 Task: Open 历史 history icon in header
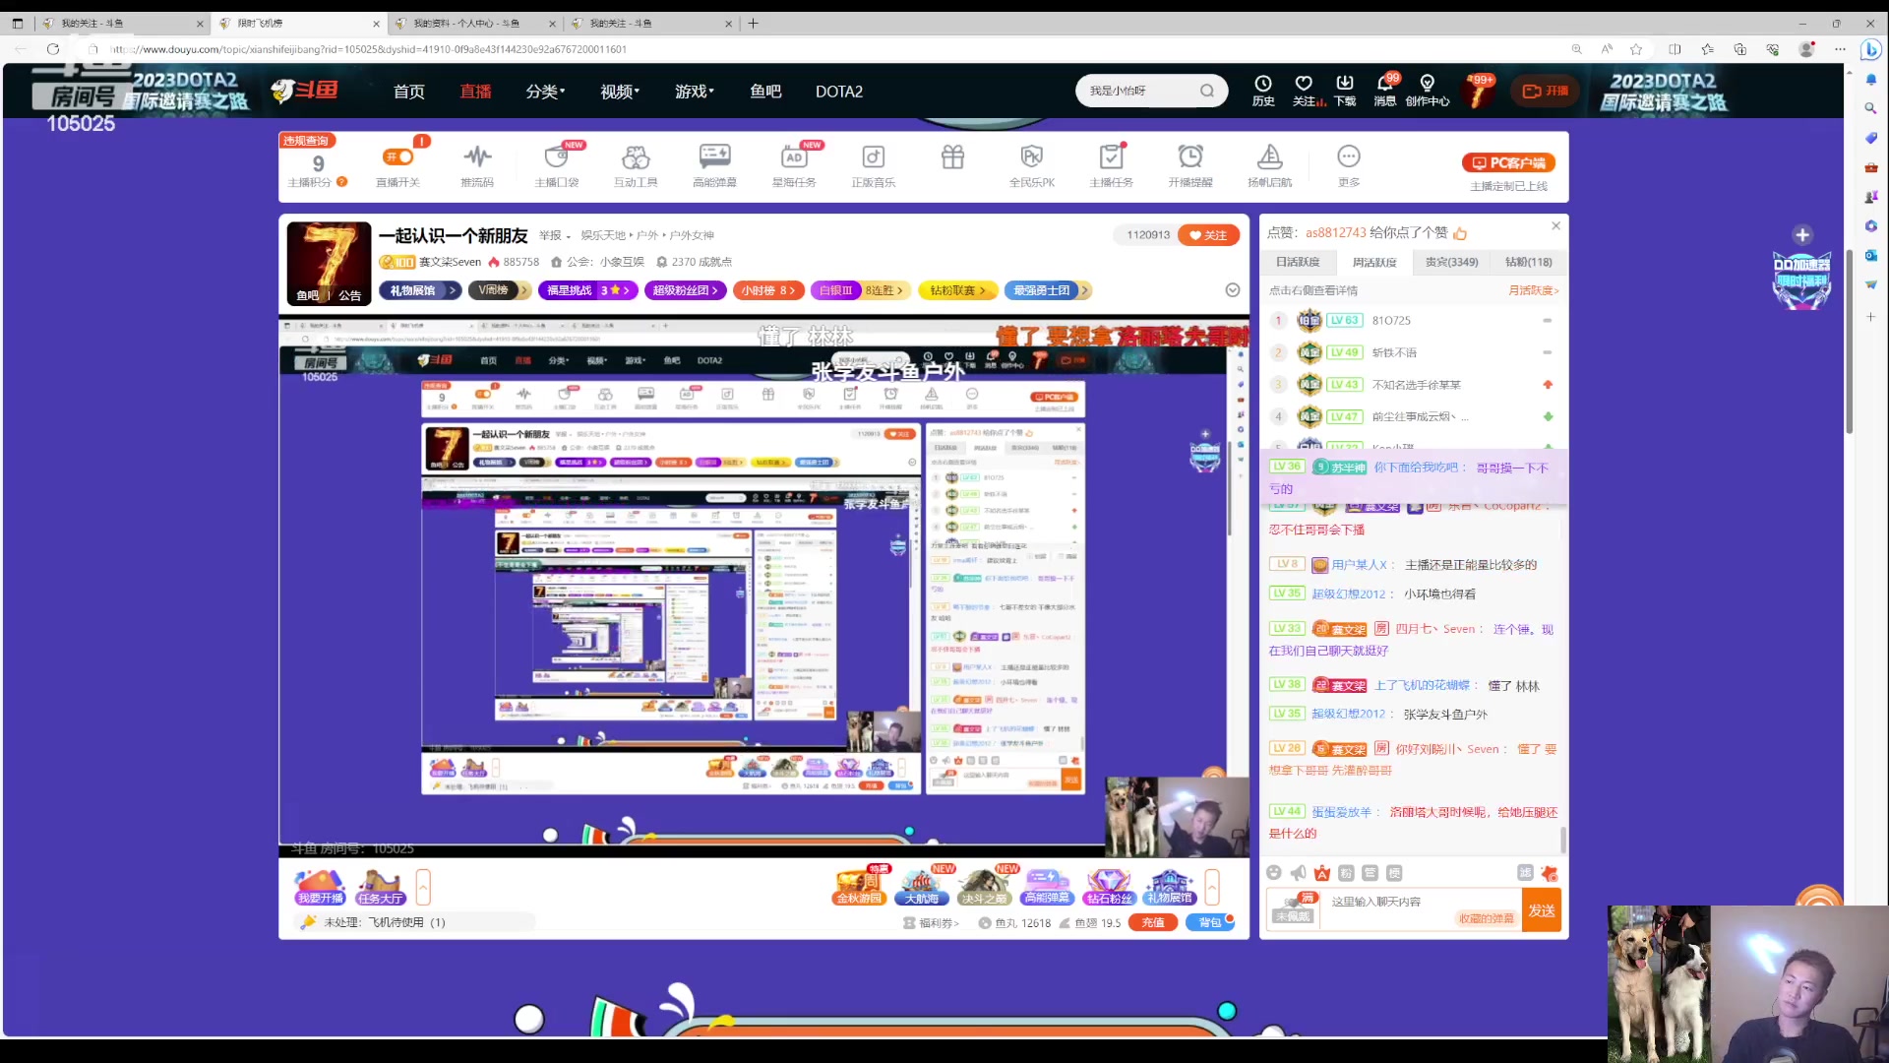tap(1263, 91)
